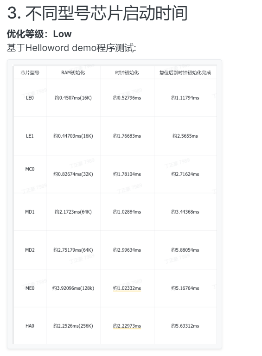This screenshot has width=262, height=356.
Task: Click the MD1 chip model cell
Action: [30, 212]
